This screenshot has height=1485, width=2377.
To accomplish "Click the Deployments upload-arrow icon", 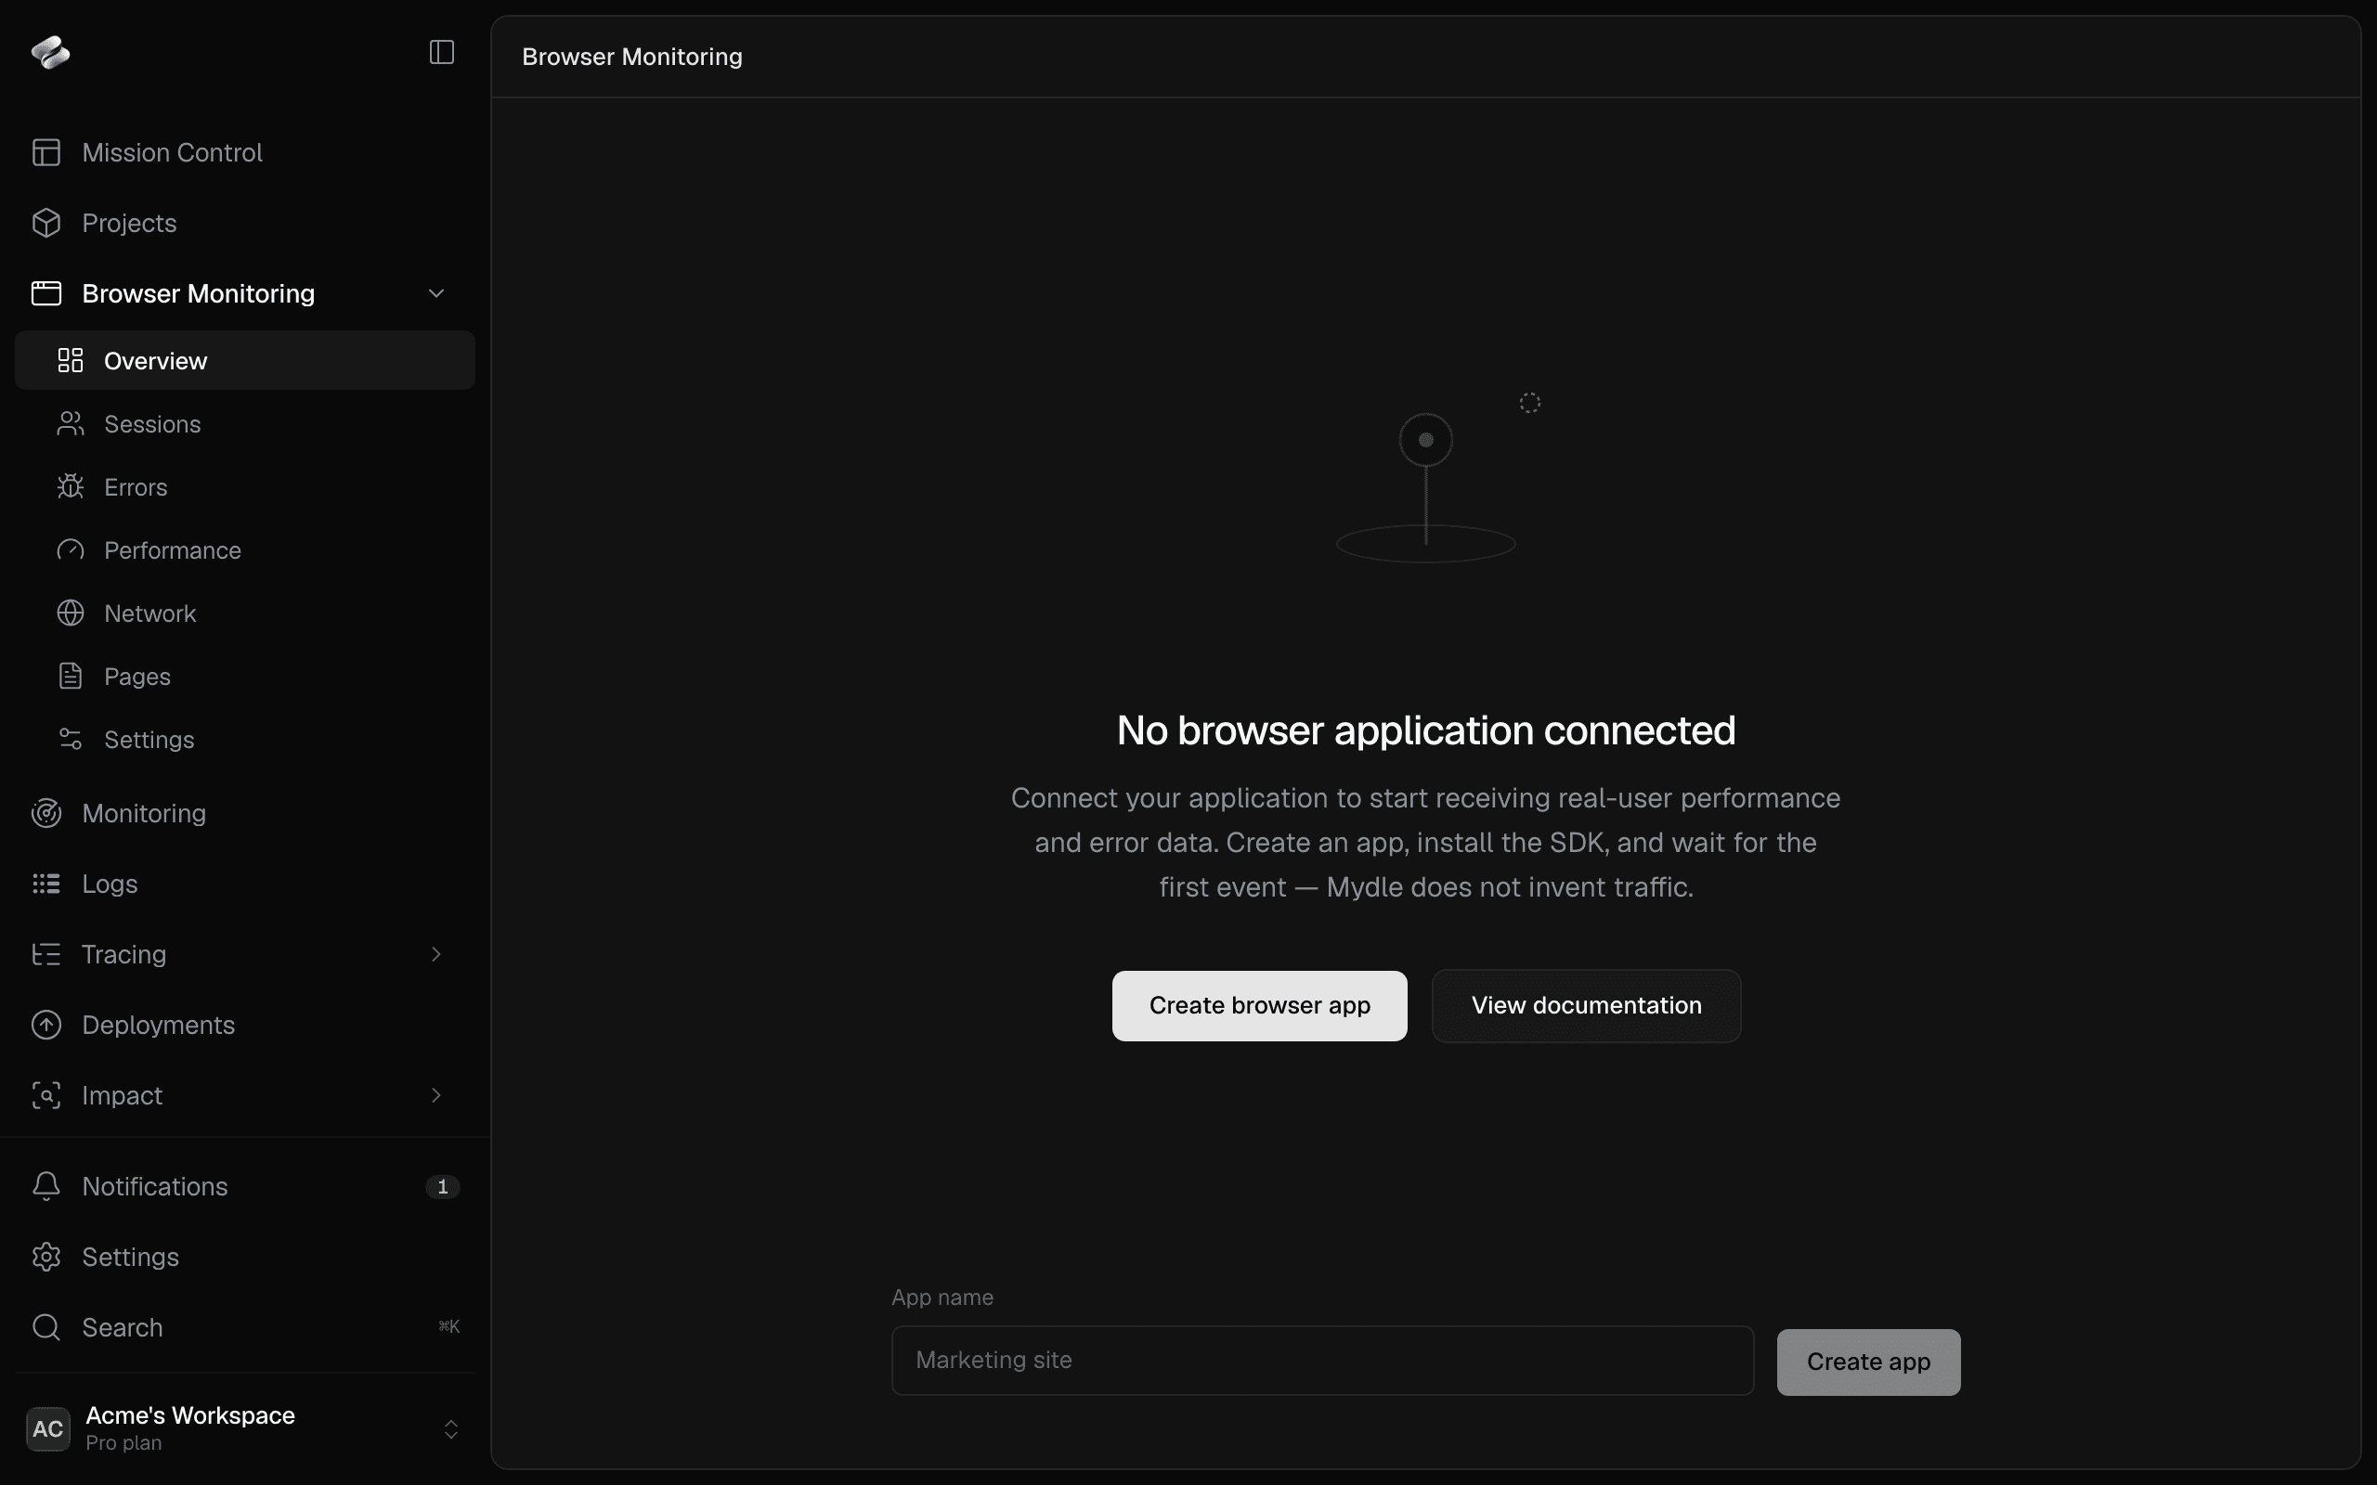I will tap(46, 1025).
